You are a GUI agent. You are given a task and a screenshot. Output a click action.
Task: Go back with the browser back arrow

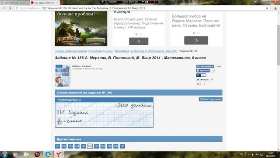point(4,8)
